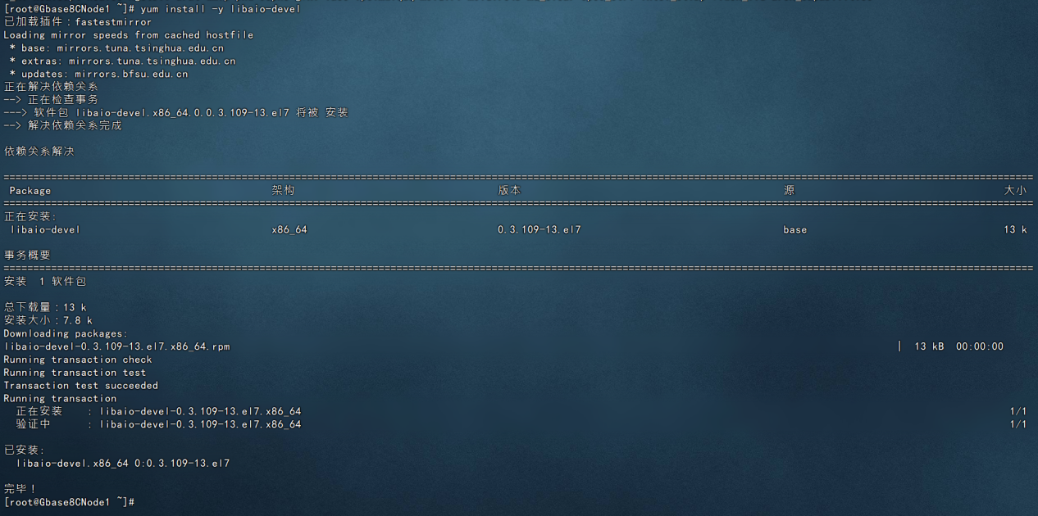Click the '依赖关系解决' line

[x=39, y=152]
